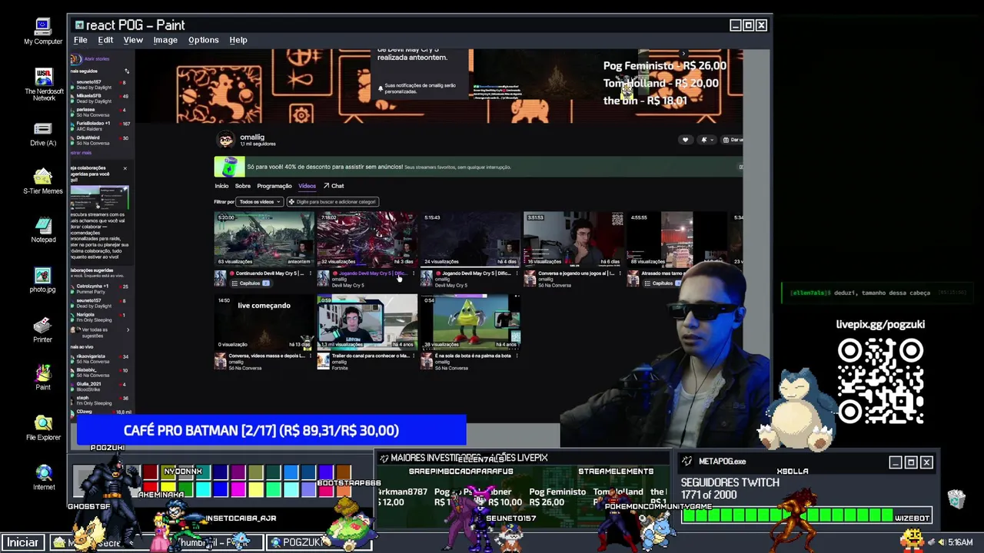This screenshot has width=984, height=553.
Task: Open the 'Todos os vídeos' filter dropdown
Action: click(260, 202)
